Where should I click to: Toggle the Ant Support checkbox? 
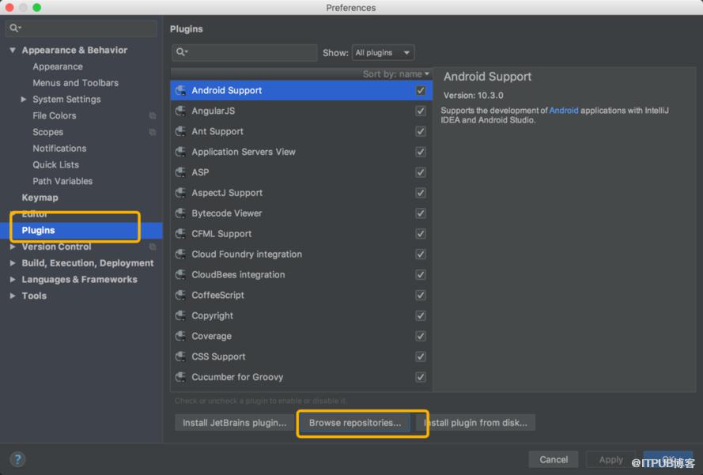click(x=421, y=131)
